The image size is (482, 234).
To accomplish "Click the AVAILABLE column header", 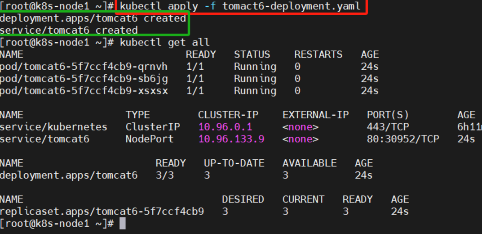I will (x=310, y=163).
